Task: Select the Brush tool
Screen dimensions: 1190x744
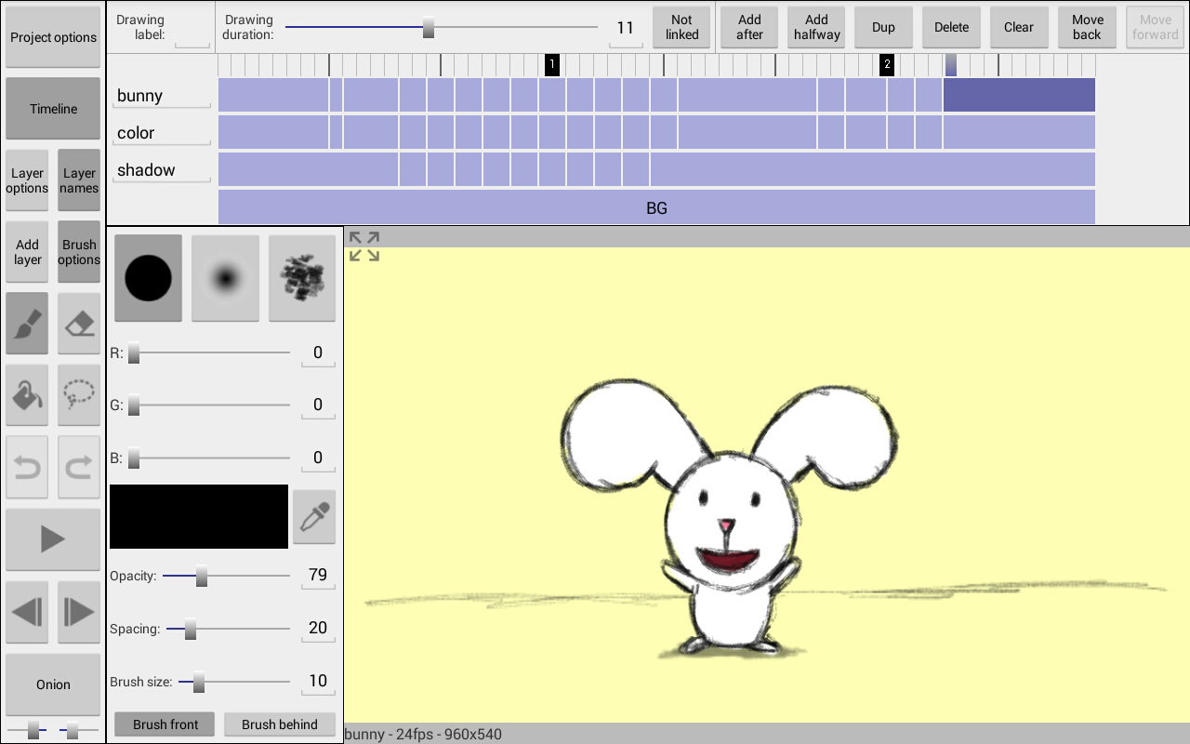Action: click(x=26, y=323)
